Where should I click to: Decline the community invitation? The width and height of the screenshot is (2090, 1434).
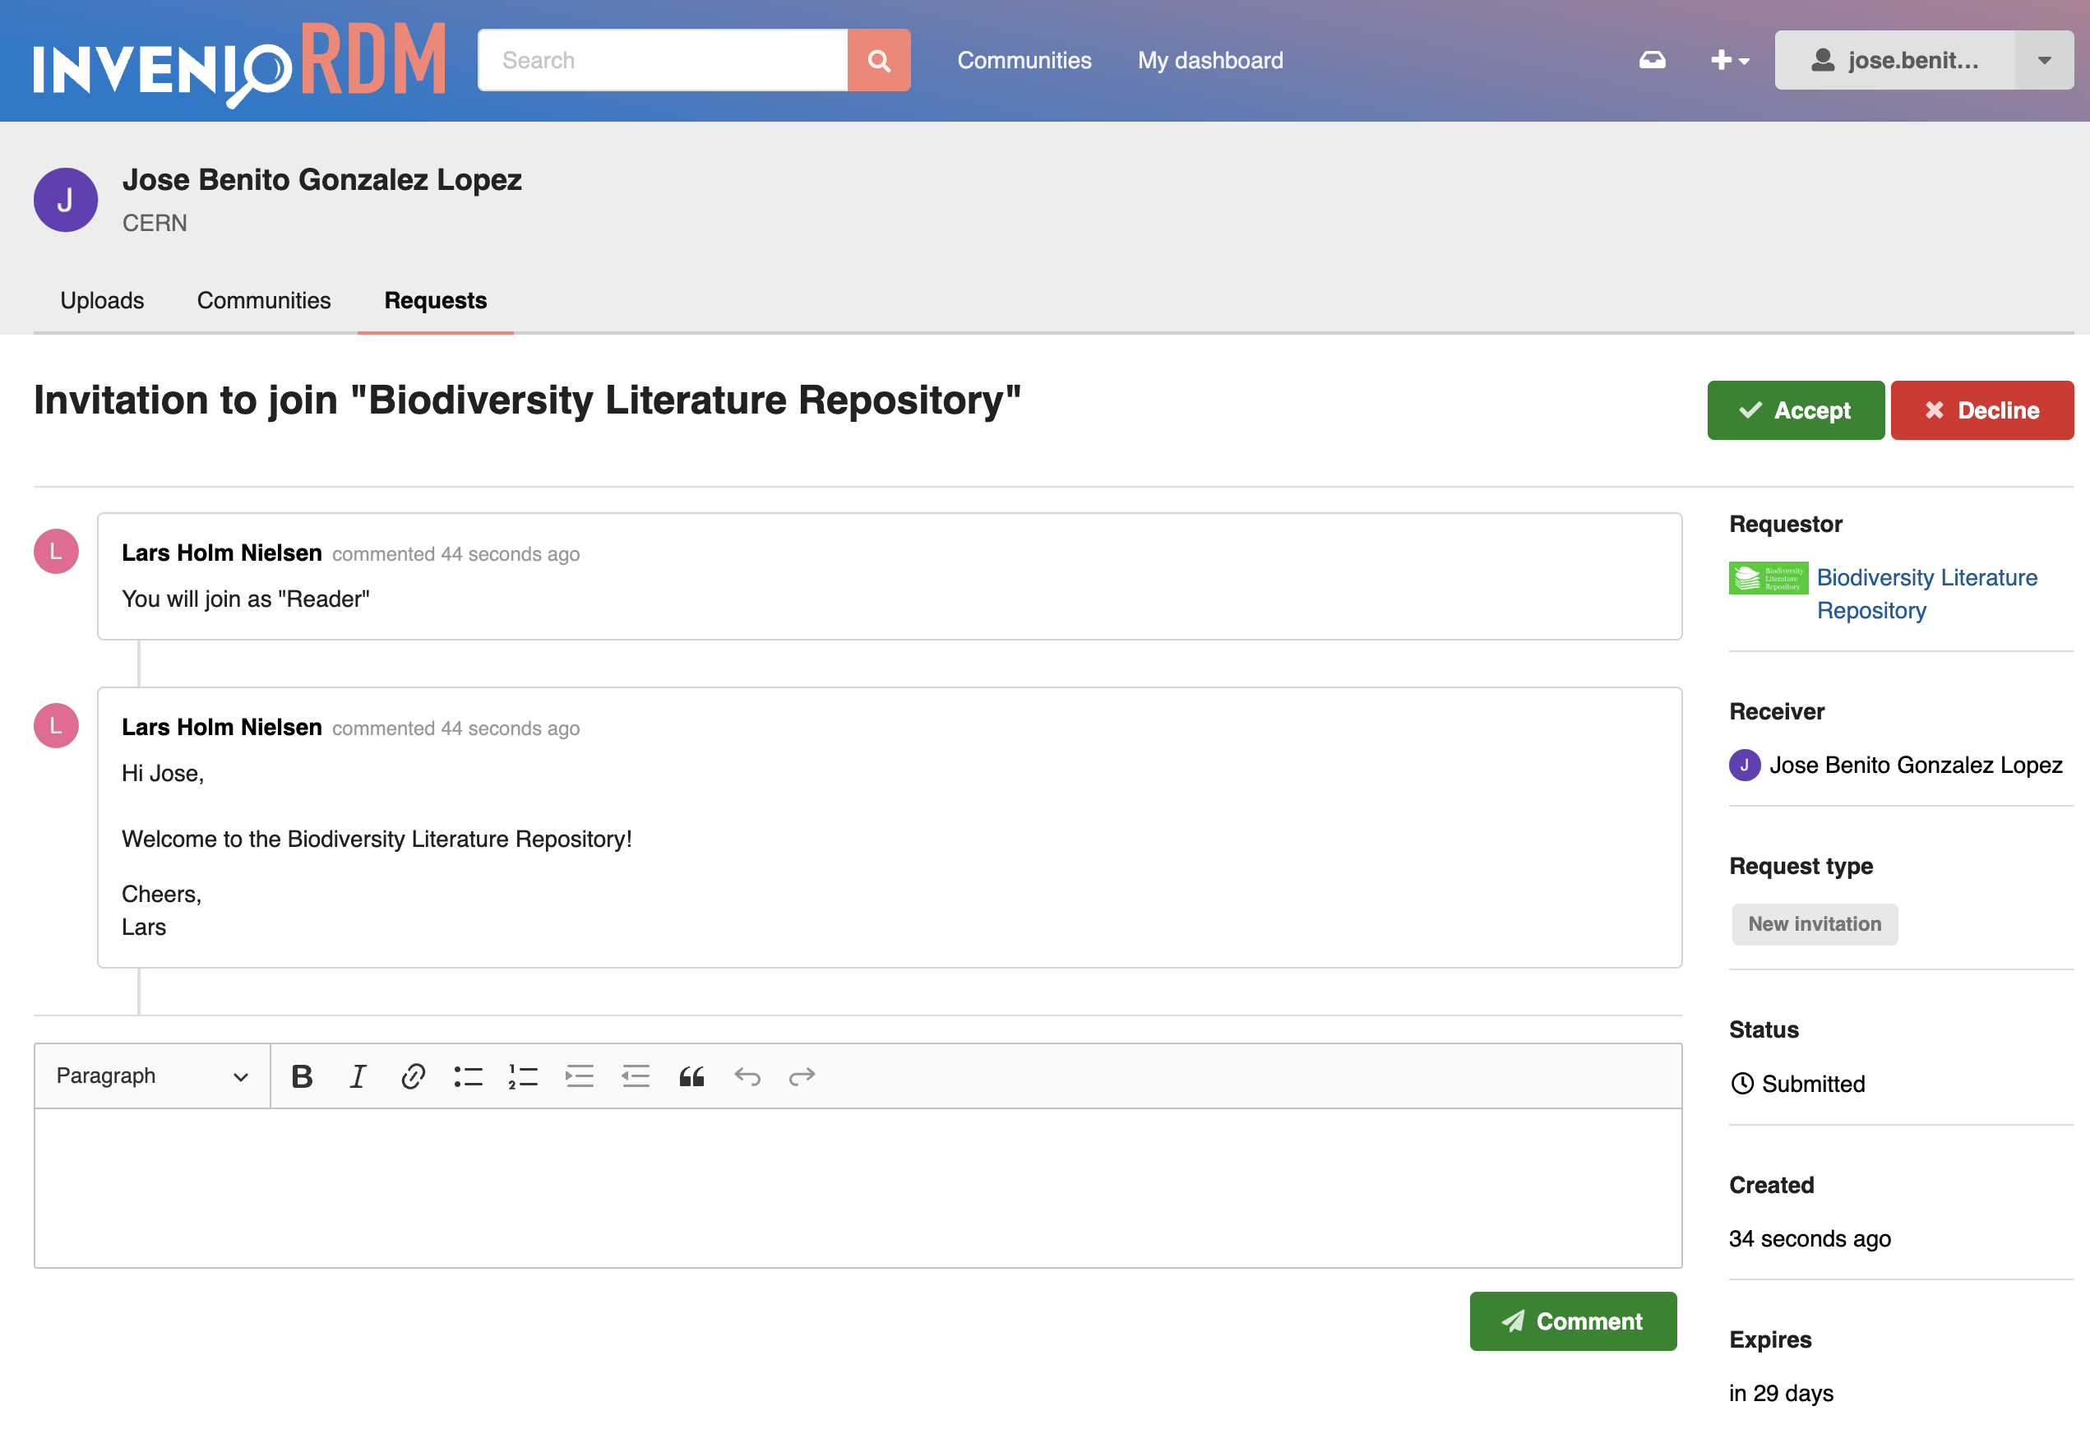click(x=1983, y=410)
